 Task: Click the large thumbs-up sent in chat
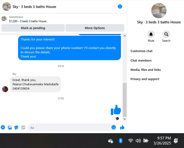click(116, 110)
